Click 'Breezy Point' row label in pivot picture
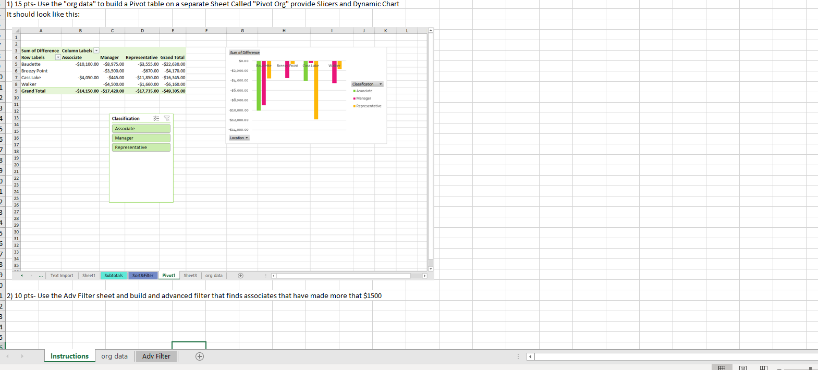The height and width of the screenshot is (370, 818). coord(34,71)
